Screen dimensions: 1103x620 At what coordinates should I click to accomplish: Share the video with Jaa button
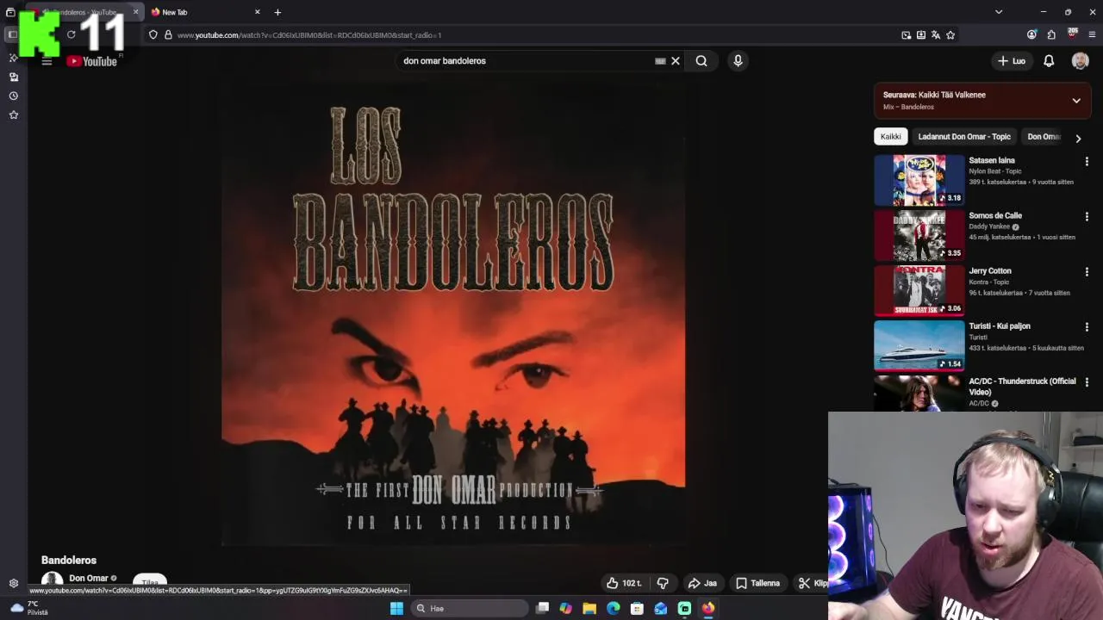[702, 583]
